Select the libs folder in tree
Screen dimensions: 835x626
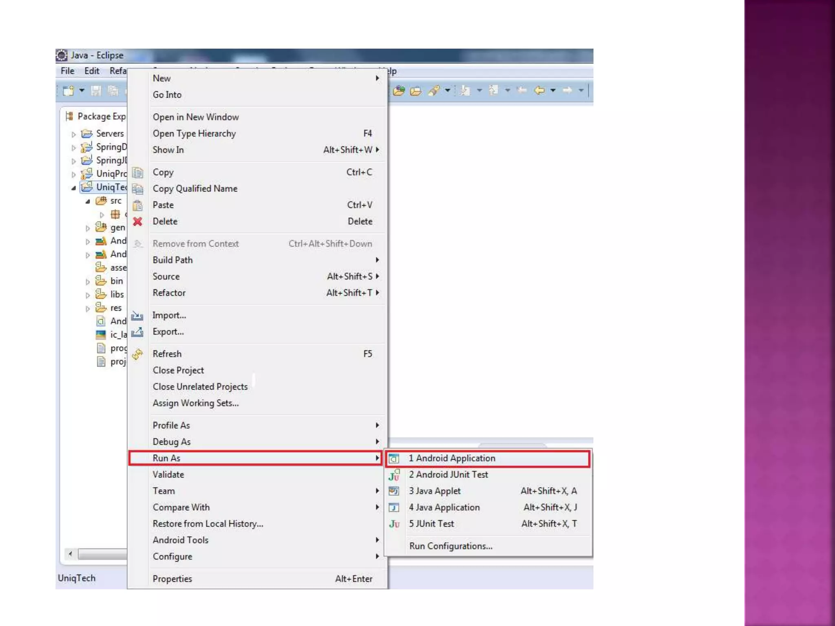point(117,294)
